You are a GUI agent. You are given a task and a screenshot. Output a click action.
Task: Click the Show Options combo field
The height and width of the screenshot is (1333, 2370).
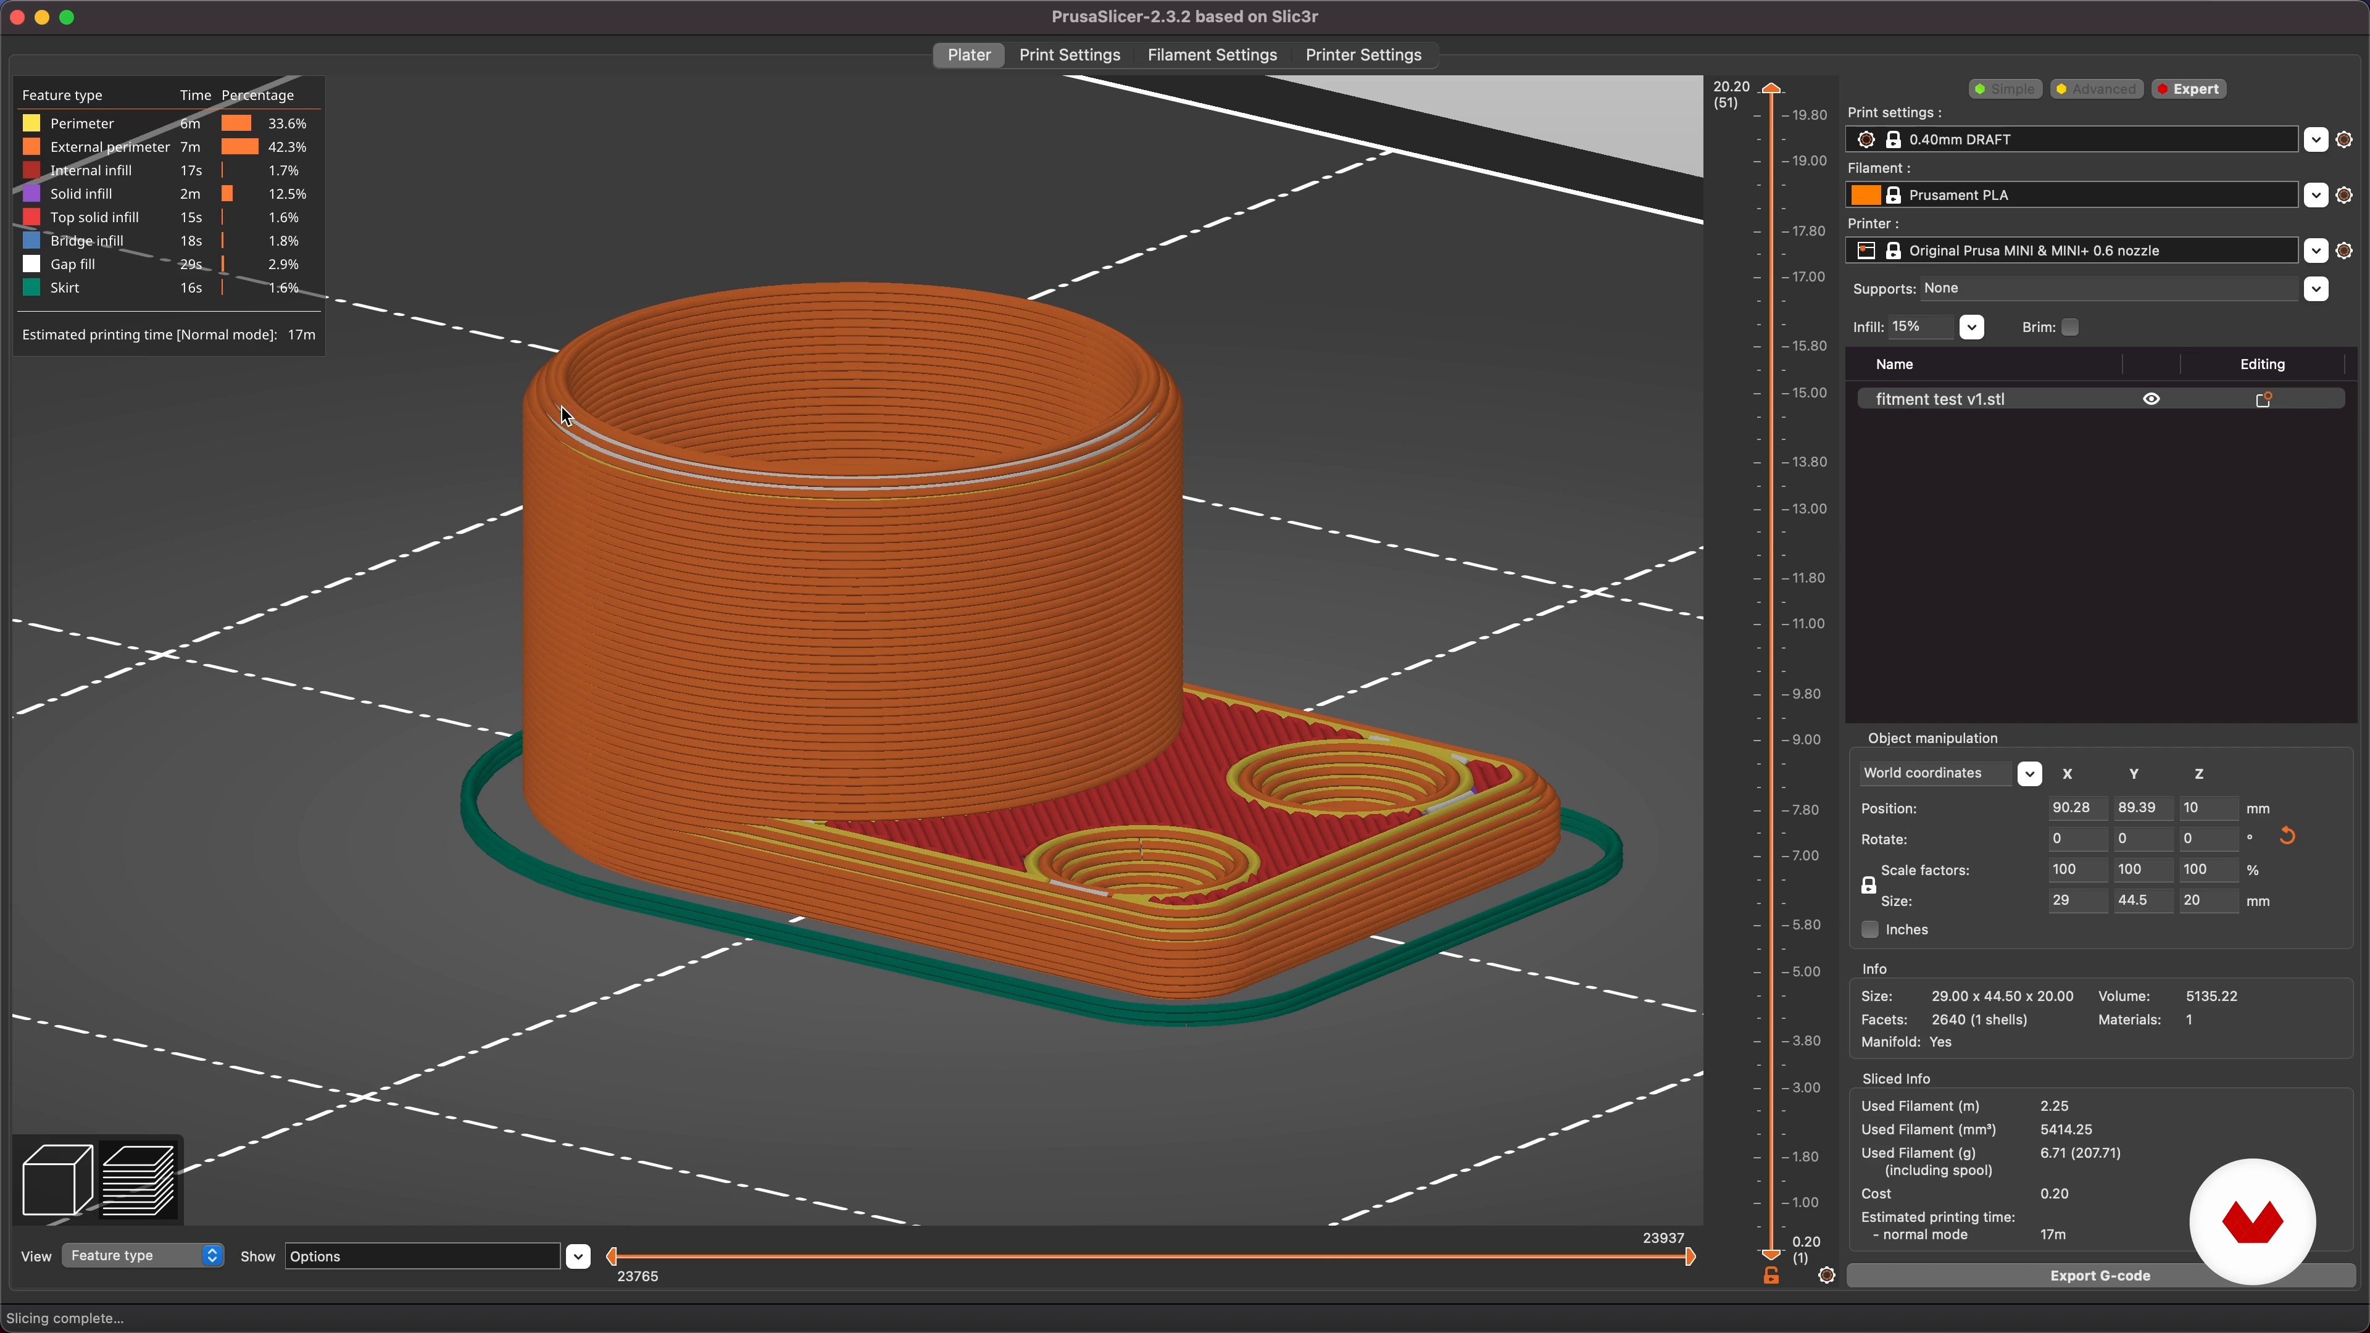pyautogui.click(x=422, y=1256)
